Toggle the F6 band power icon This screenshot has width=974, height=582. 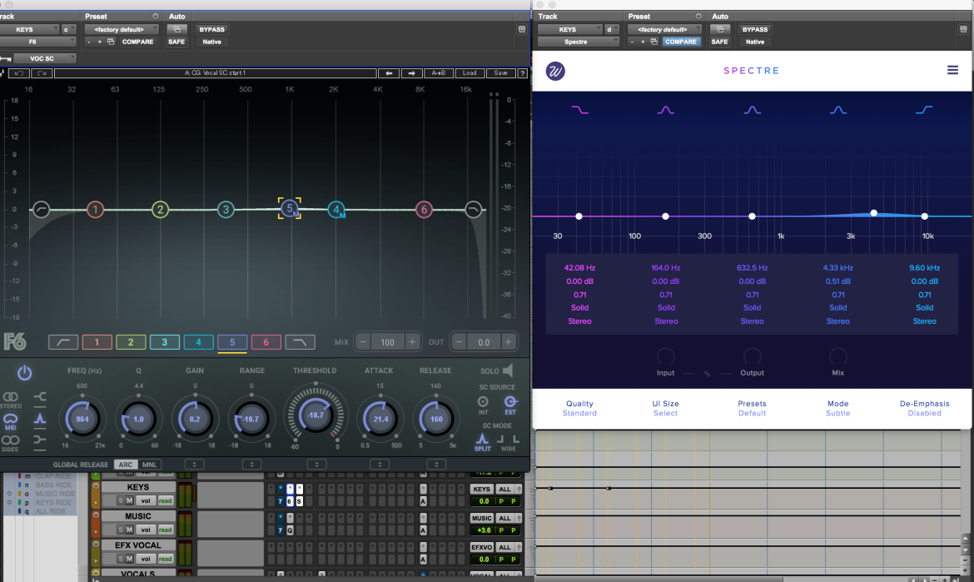click(24, 373)
